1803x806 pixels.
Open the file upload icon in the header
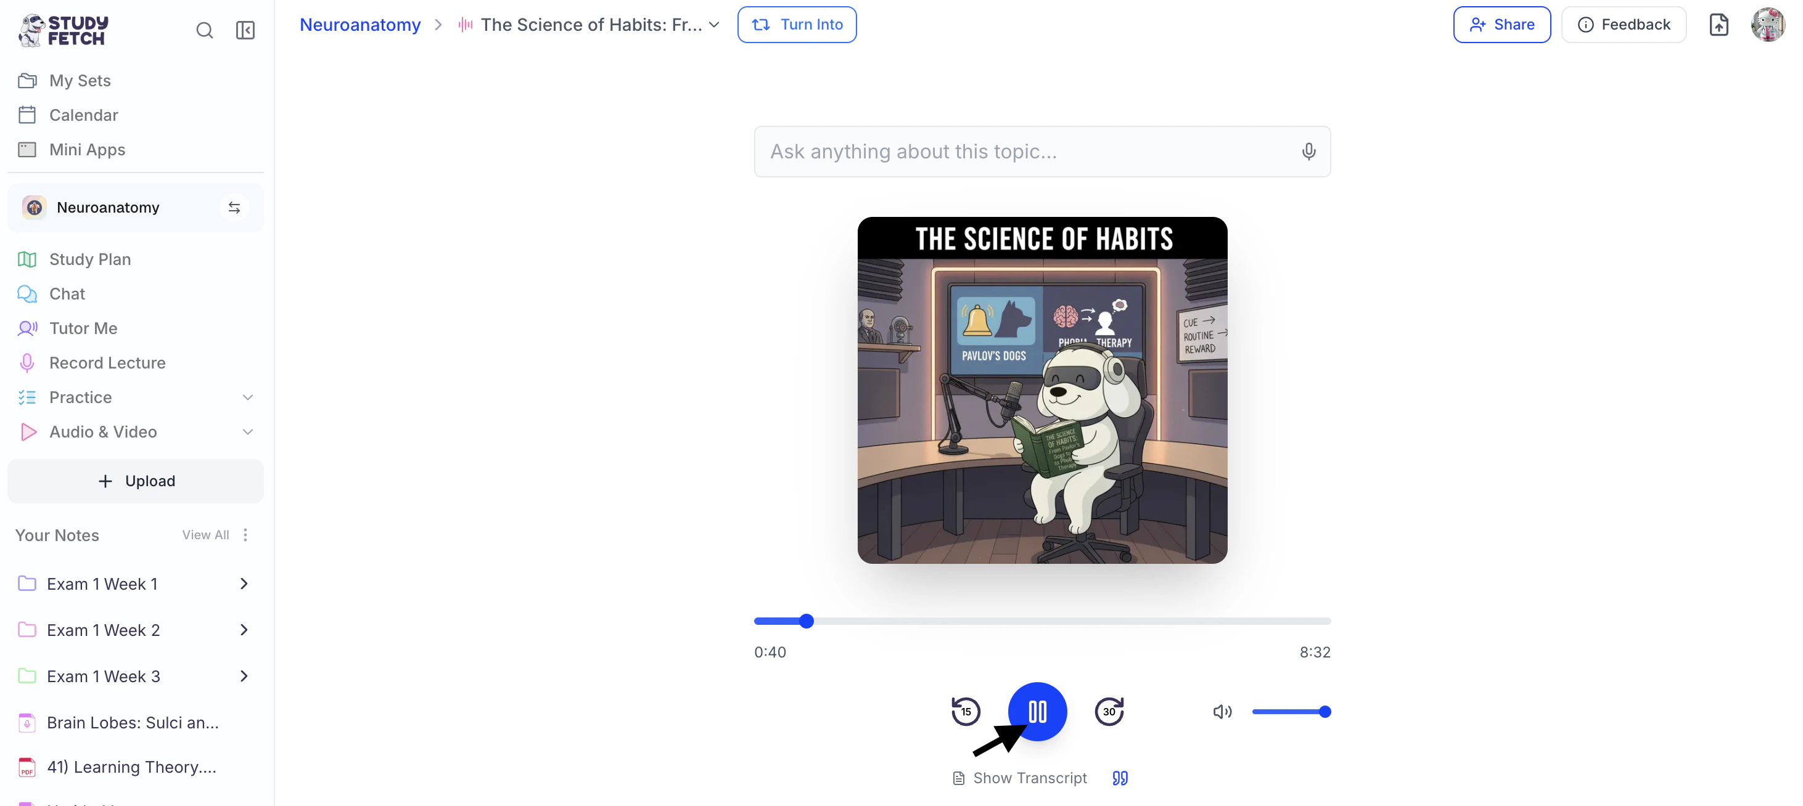(1719, 25)
